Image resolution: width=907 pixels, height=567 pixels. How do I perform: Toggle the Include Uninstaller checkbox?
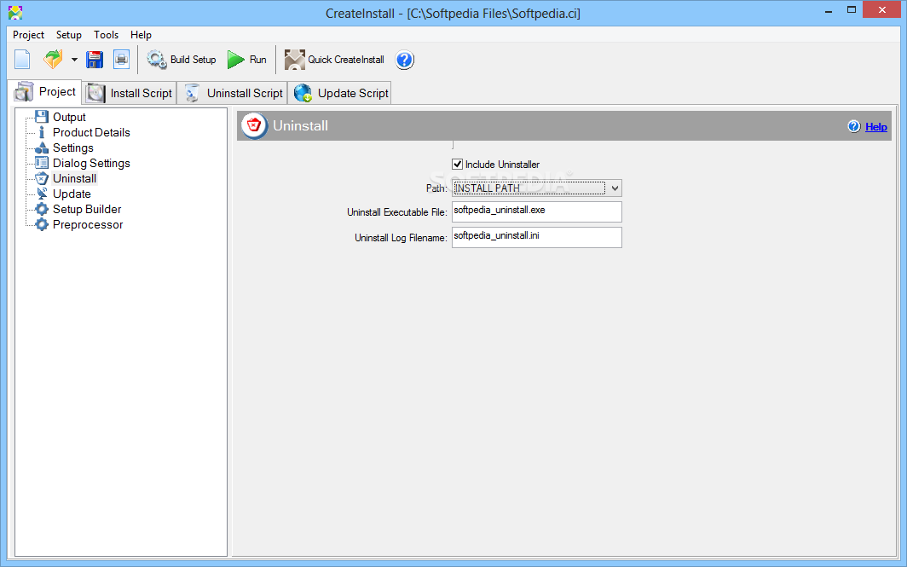click(x=458, y=165)
